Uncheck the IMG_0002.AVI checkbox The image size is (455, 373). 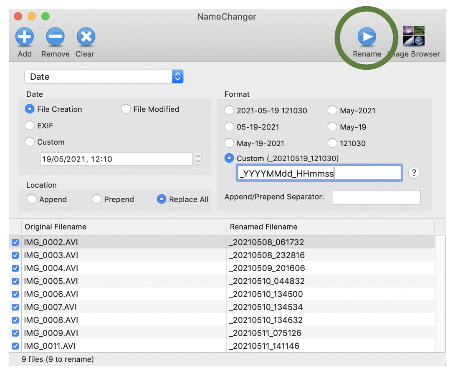15,242
